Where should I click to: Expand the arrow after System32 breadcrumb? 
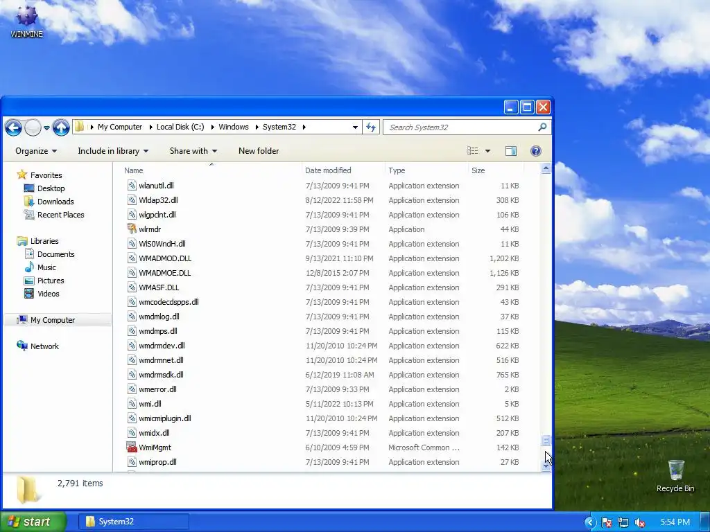[304, 127]
